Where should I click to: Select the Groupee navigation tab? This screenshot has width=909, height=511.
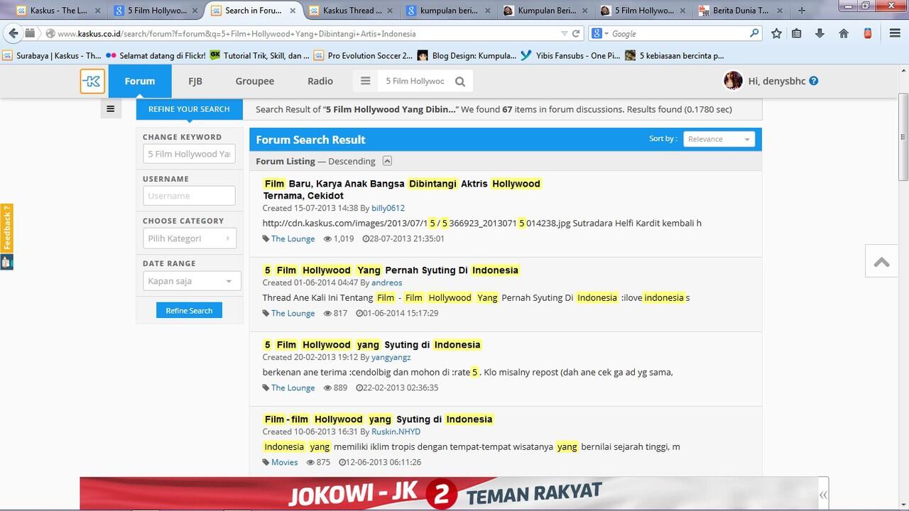(255, 81)
